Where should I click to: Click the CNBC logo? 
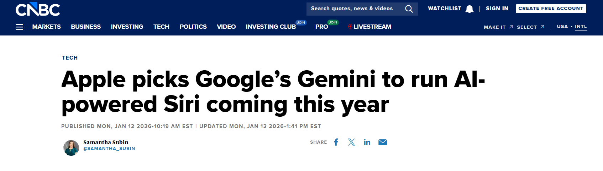(x=38, y=9)
